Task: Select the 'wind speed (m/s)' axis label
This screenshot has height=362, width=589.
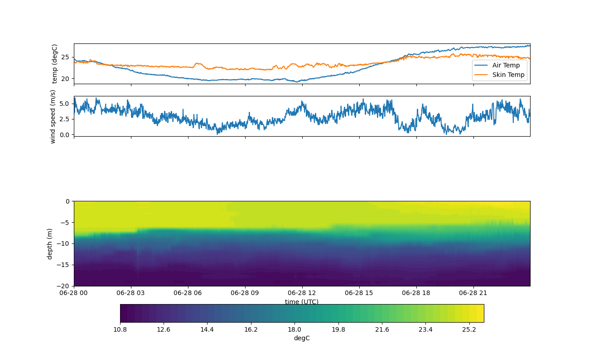Action: pos(53,116)
